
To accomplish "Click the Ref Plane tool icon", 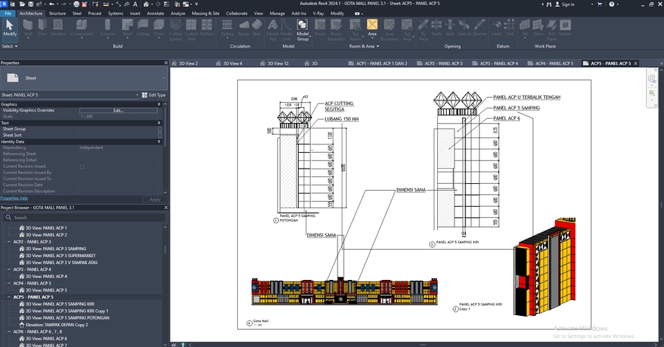I will coord(551,30).
